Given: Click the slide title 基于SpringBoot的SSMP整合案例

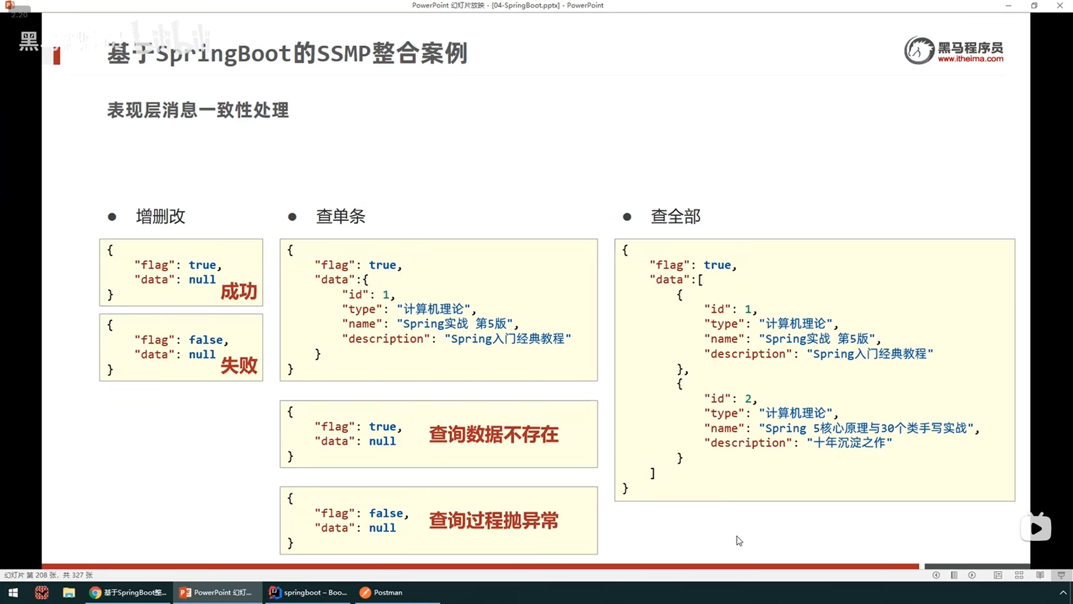Looking at the screenshot, I should pos(287,54).
